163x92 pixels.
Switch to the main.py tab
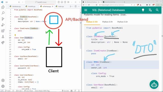tap(60, 6)
